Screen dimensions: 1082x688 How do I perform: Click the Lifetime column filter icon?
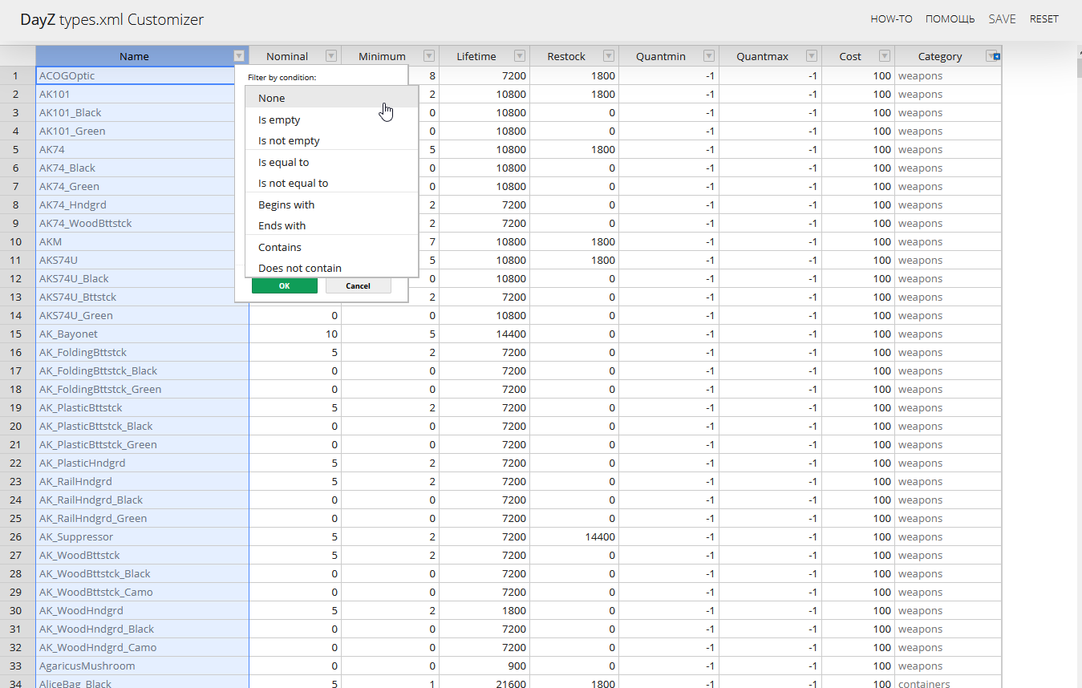tap(520, 56)
